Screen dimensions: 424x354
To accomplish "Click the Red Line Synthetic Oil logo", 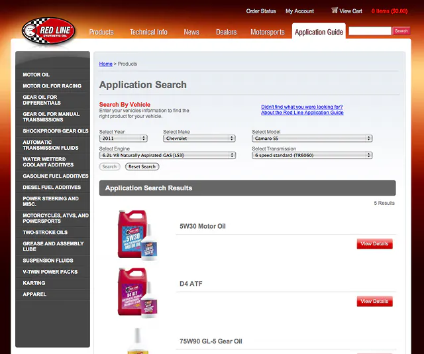I will pyautogui.click(x=48, y=32).
